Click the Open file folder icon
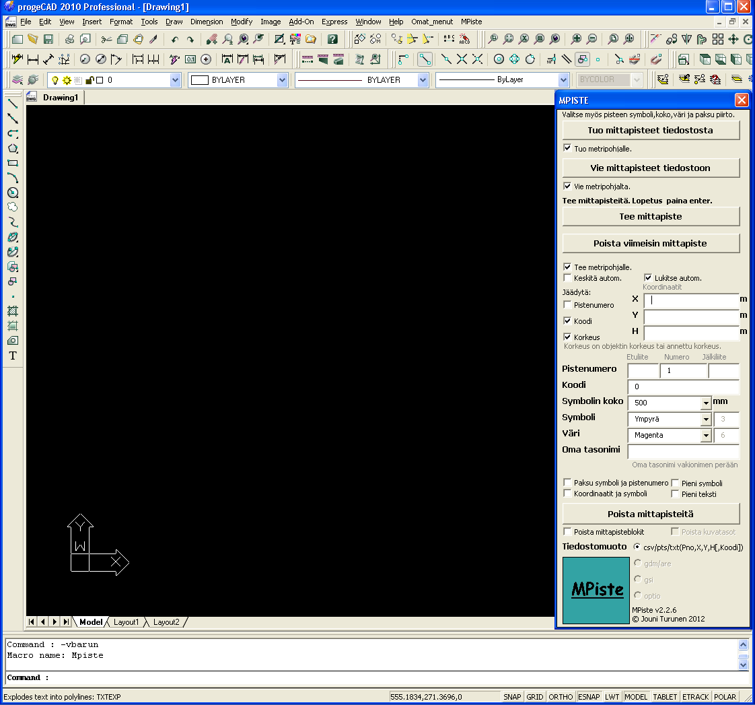The height and width of the screenshot is (705, 755). [x=33, y=40]
